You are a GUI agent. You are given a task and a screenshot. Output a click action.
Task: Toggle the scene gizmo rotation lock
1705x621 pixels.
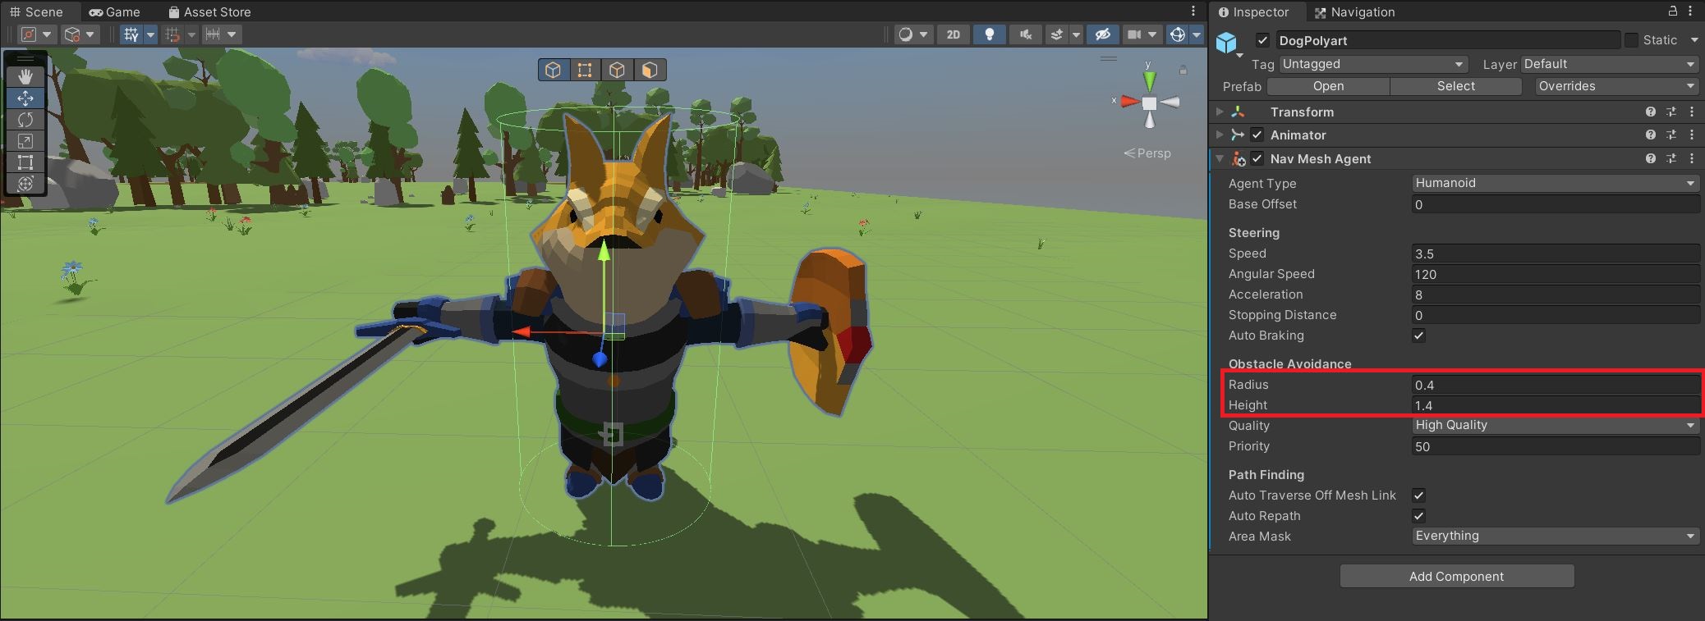(1183, 70)
